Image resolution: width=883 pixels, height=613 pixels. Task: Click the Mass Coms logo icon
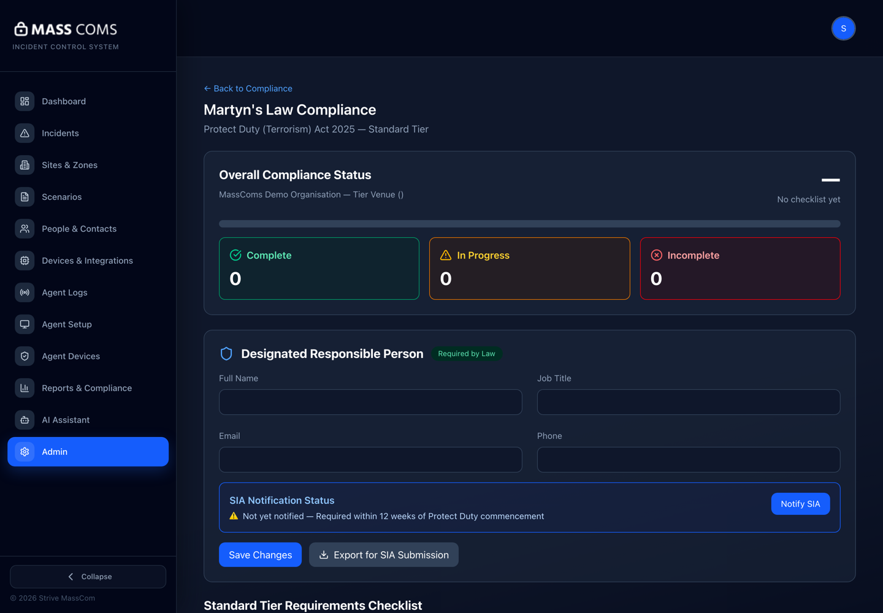[x=21, y=29]
